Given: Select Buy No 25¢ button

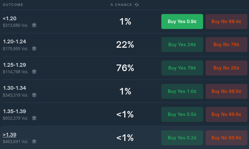Looking at the screenshot, I should click(227, 68).
